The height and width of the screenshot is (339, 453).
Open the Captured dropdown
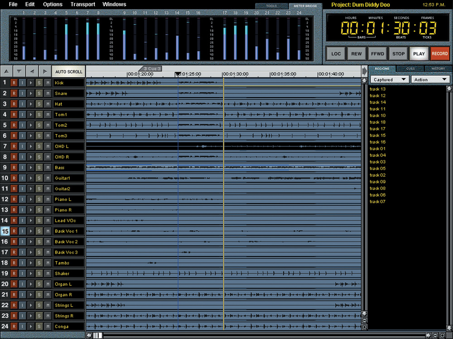click(389, 80)
